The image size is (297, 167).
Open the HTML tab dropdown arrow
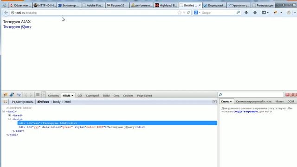(72, 96)
